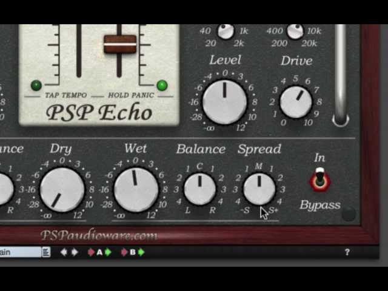388x291 pixels.
Task: Click the Balance knob
Action: 199,189
